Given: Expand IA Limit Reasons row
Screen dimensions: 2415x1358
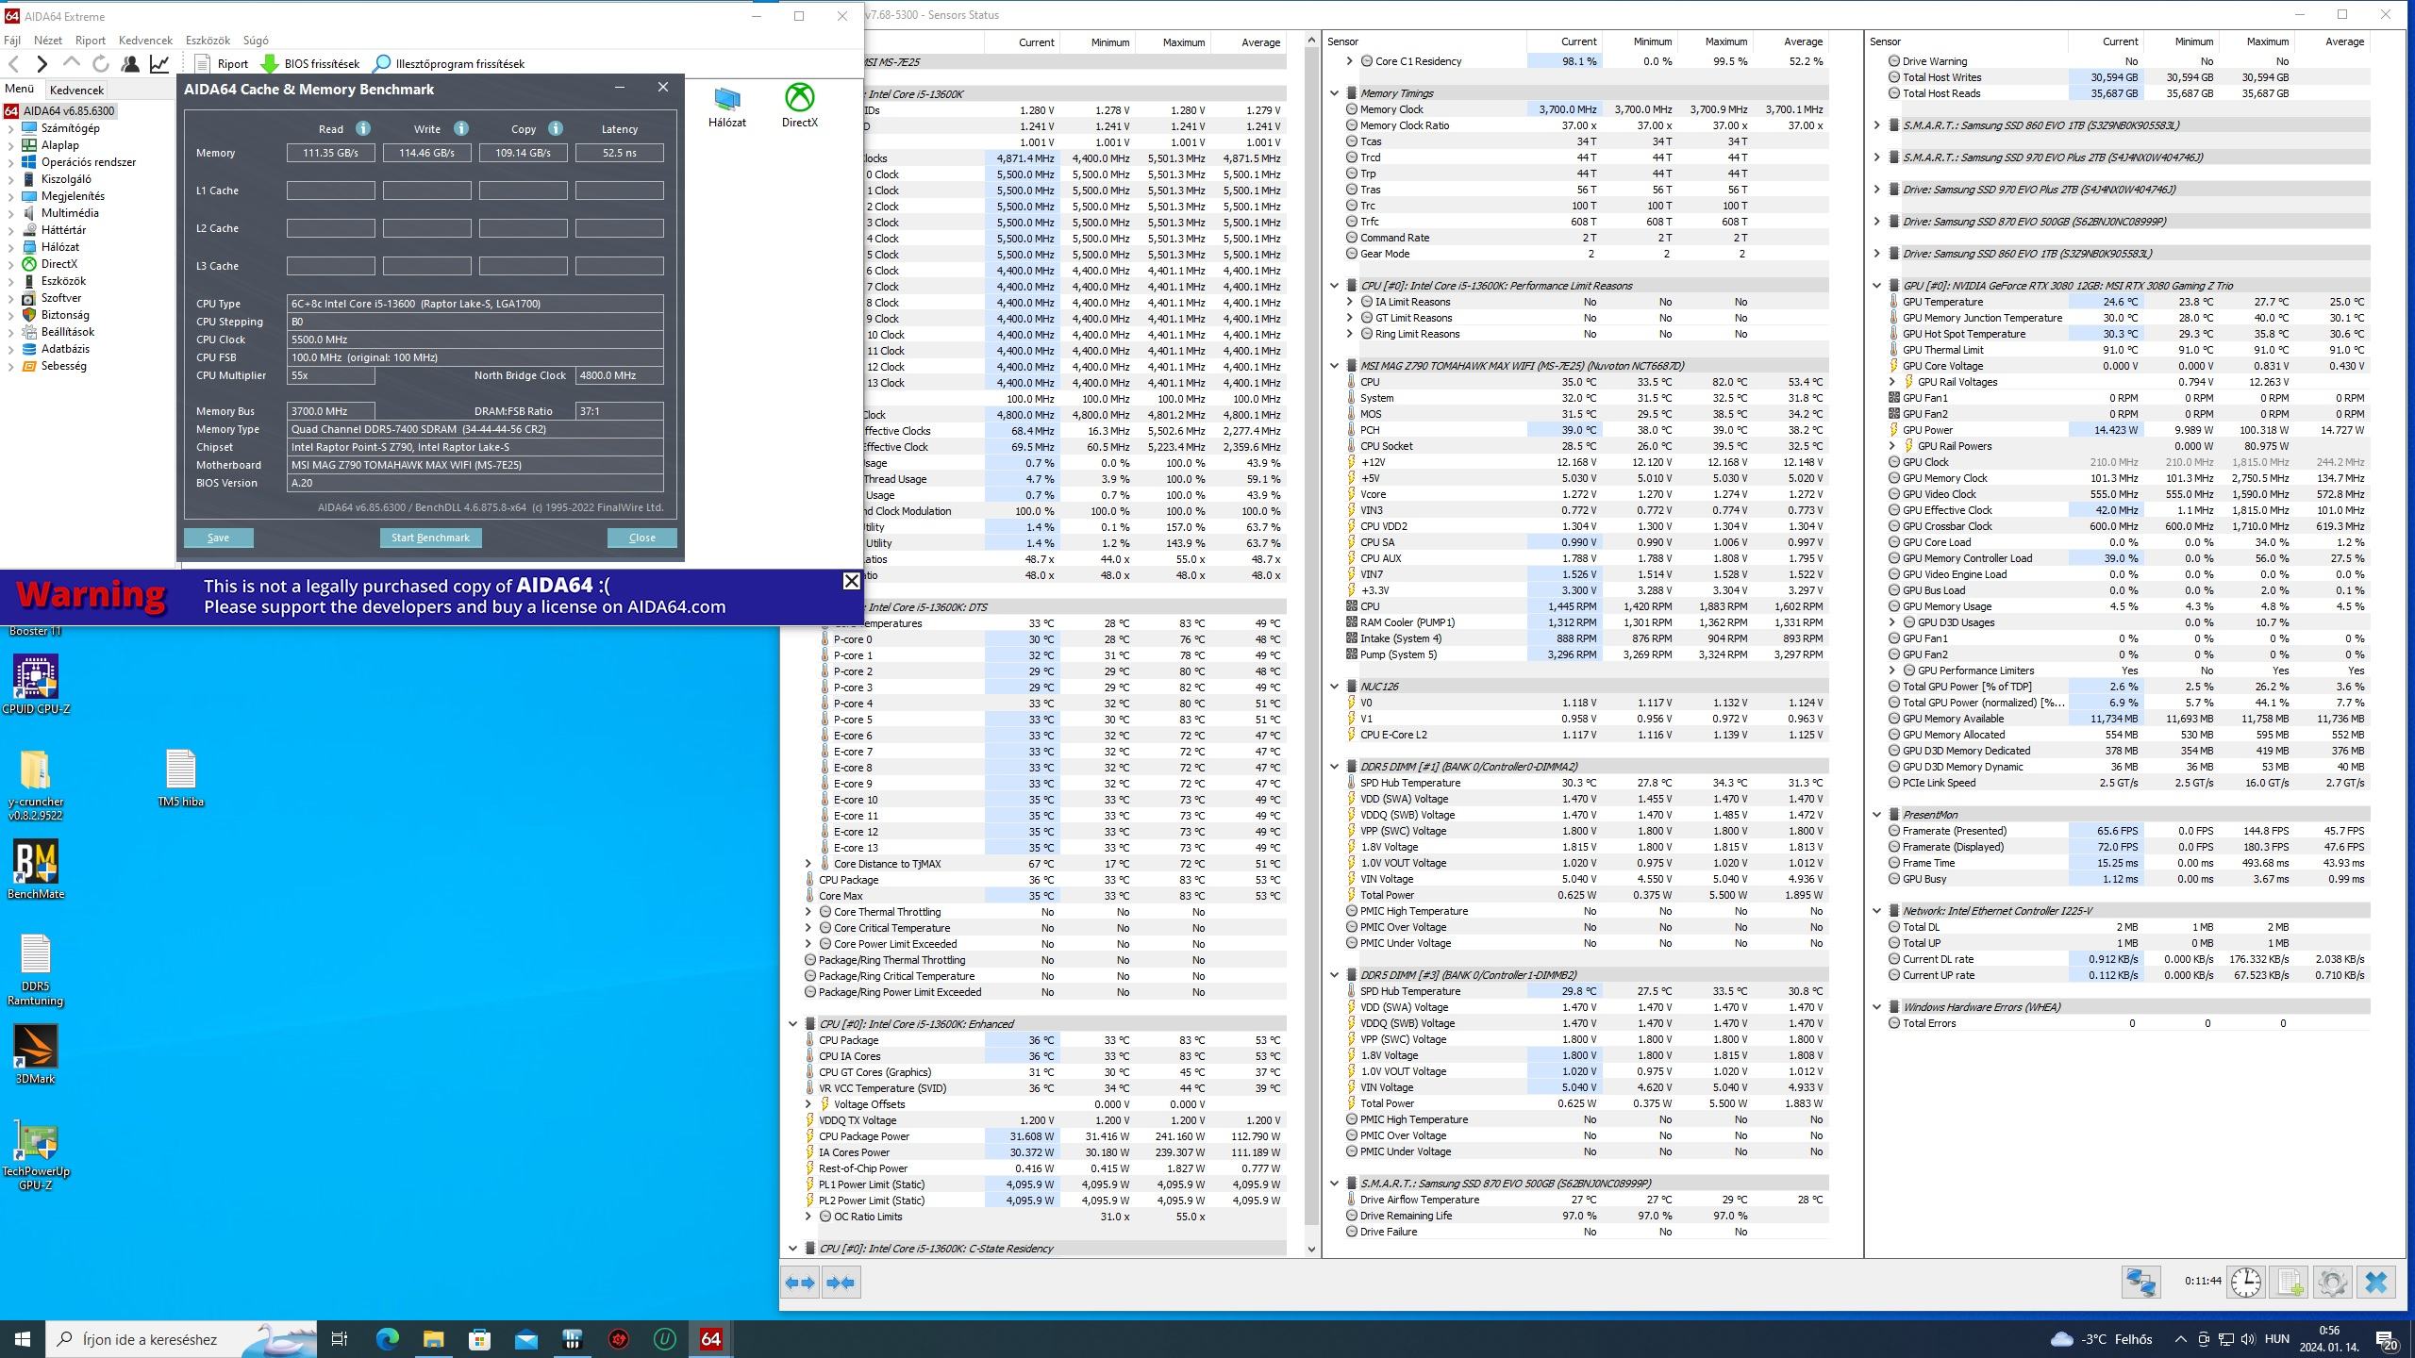Looking at the screenshot, I should 1349,302.
